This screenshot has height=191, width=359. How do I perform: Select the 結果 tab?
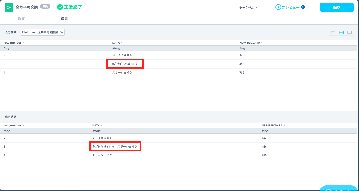[x=64, y=19]
